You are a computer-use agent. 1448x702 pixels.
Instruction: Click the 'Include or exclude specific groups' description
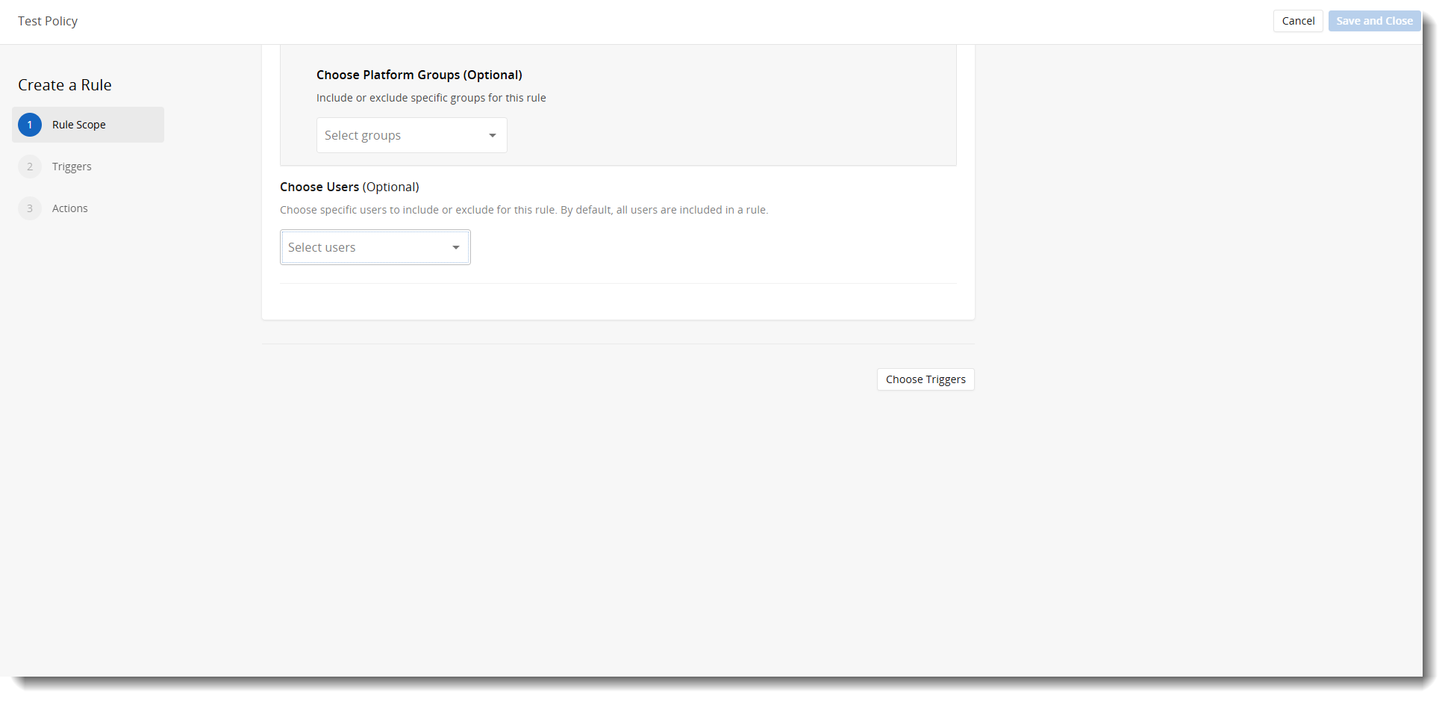pyautogui.click(x=431, y=98)
